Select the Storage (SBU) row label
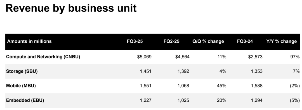Viewport: 302px width, 110px height. 22,71
